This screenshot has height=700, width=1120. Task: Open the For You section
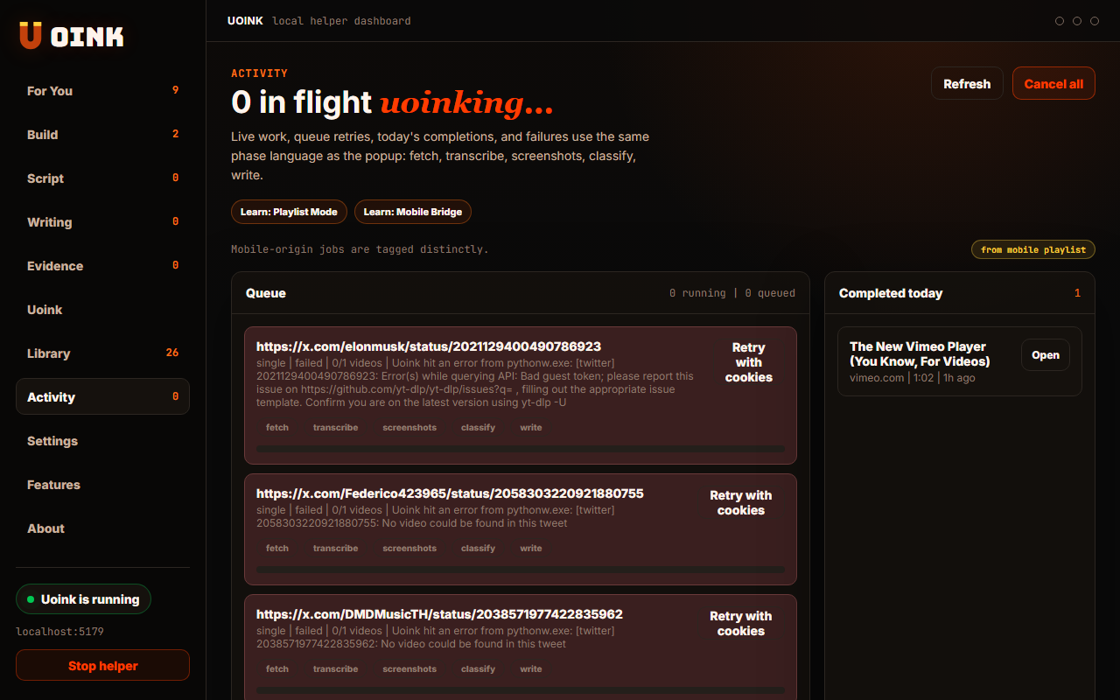pyautogui.click(x=102, y=90)
